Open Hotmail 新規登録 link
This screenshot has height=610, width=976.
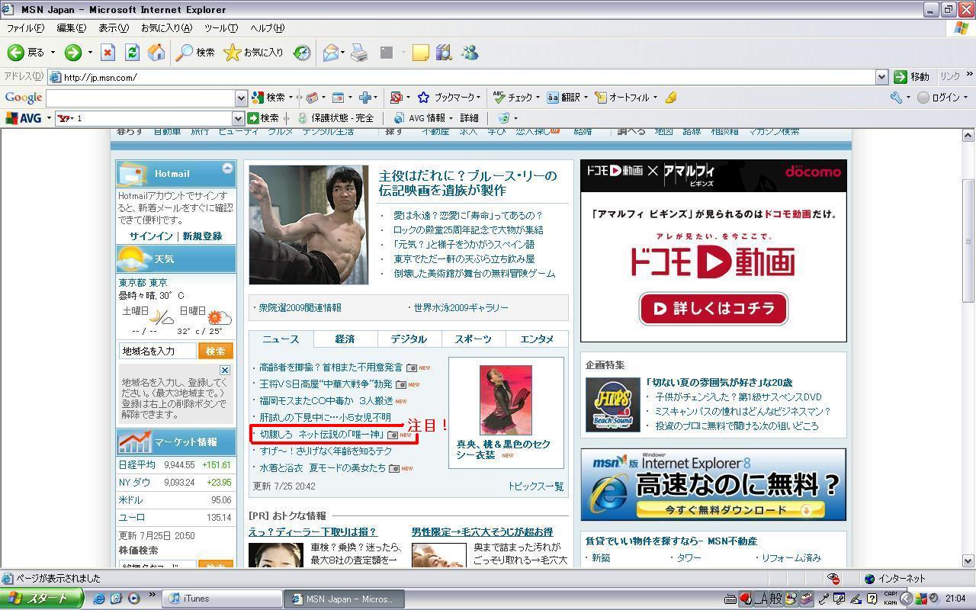click(202, 236)
